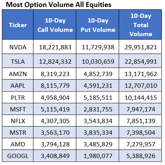Click the Most Option Volume All Equities title
The image size is (165, 165).
pos(59,5)
